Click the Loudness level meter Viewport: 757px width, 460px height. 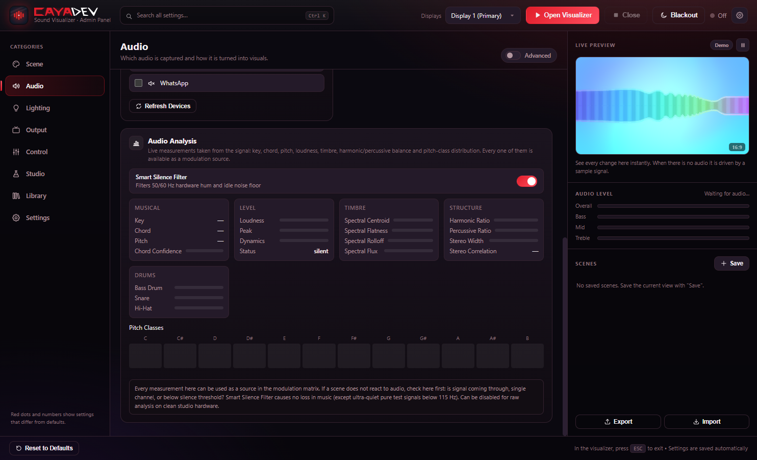pyautogui.click(x=304, y=221)
